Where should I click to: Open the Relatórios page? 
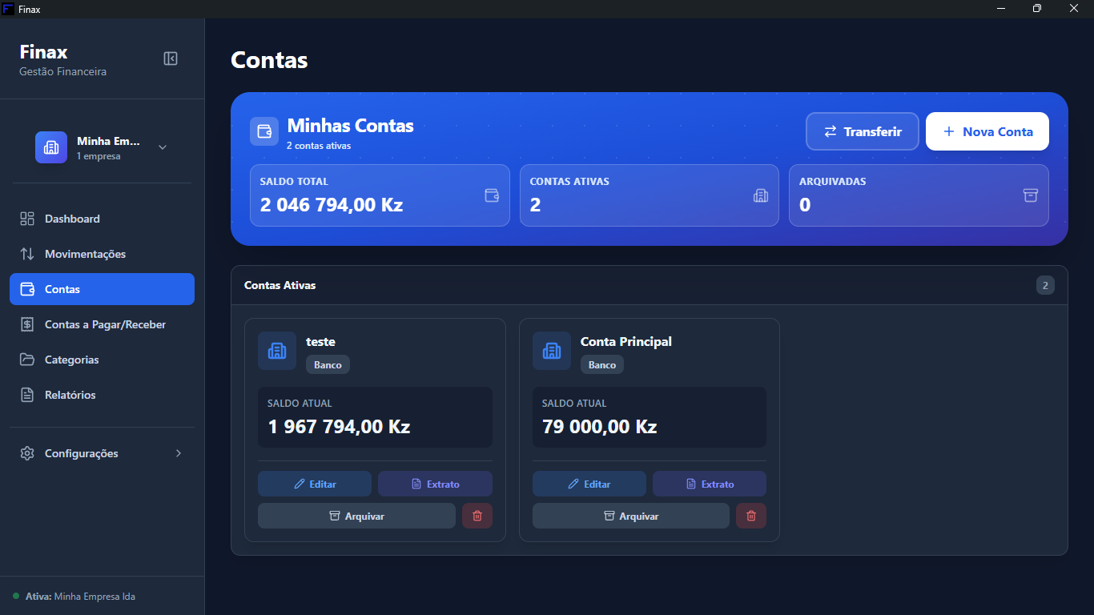tap(102, 395)
